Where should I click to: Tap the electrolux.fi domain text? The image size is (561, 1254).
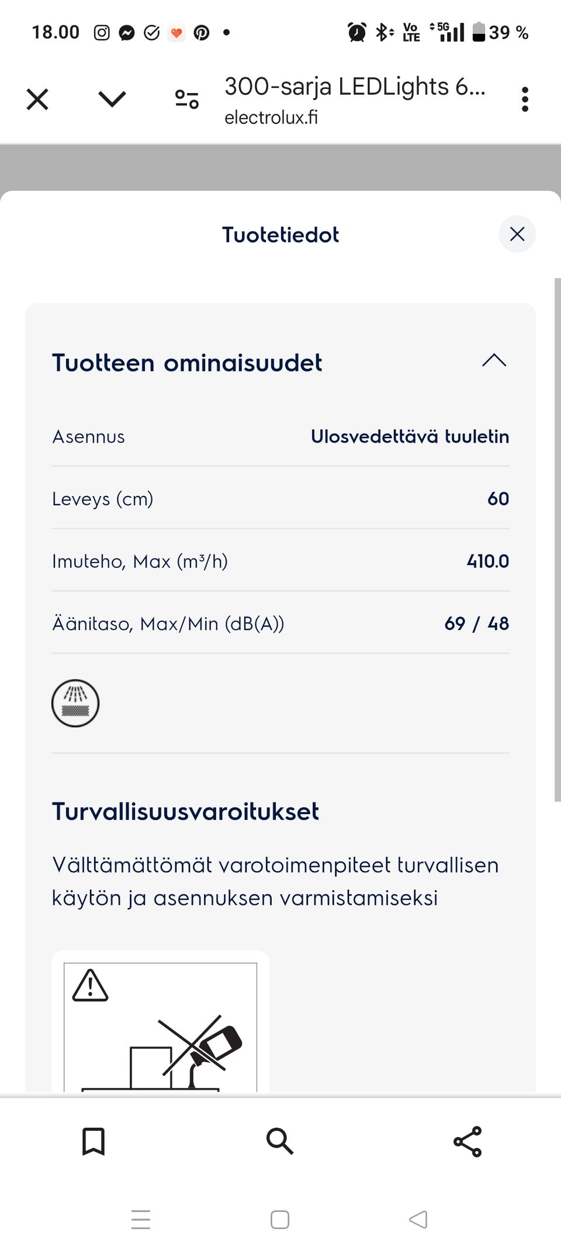(271, 118)
